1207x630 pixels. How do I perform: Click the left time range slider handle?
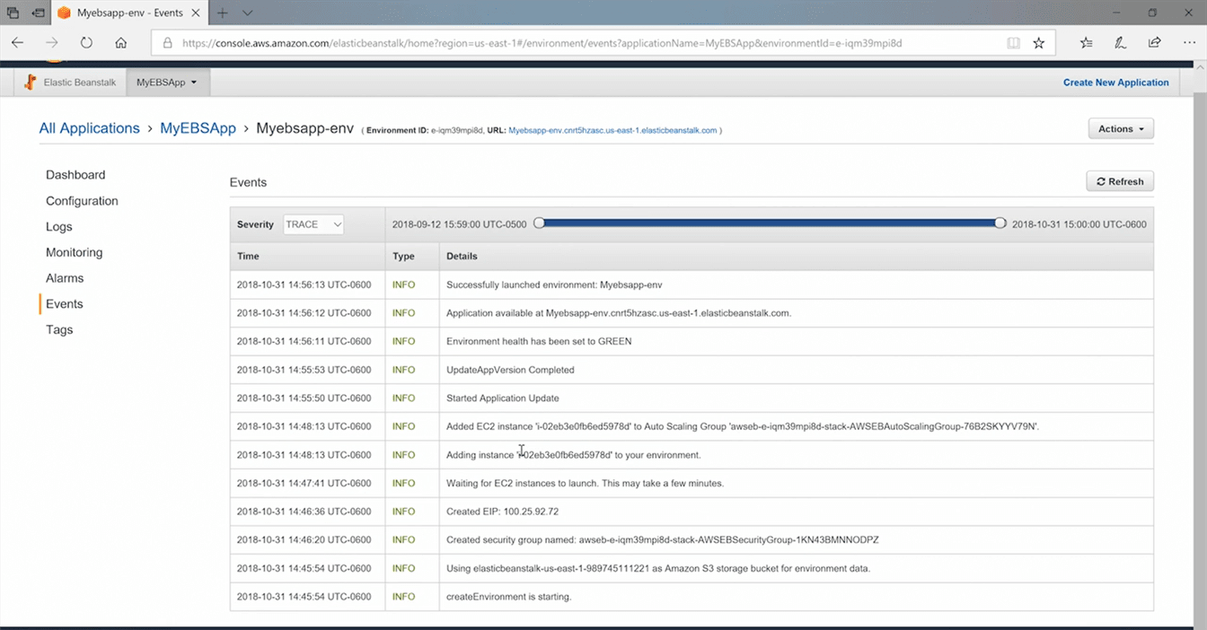pos(539,223)
